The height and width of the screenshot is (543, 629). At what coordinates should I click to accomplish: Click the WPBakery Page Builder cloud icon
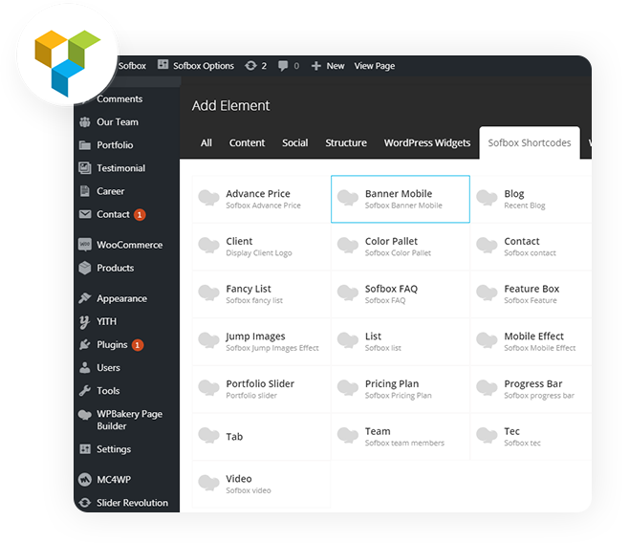pos(85,415)
